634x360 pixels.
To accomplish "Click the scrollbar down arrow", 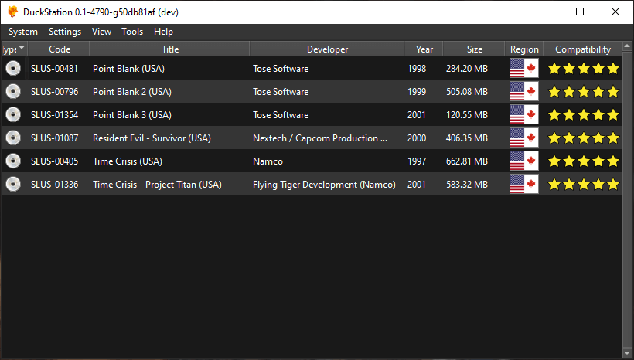I will 628,353.
